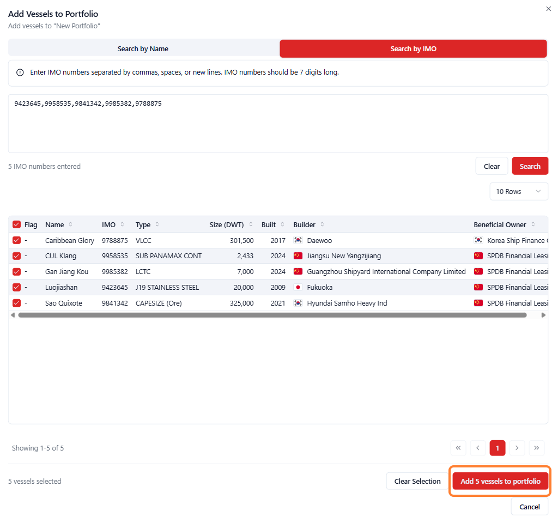
Task: Click the right arrow of horizontal scrollbar
Action: pyautogui.click(x=543, y=315)
